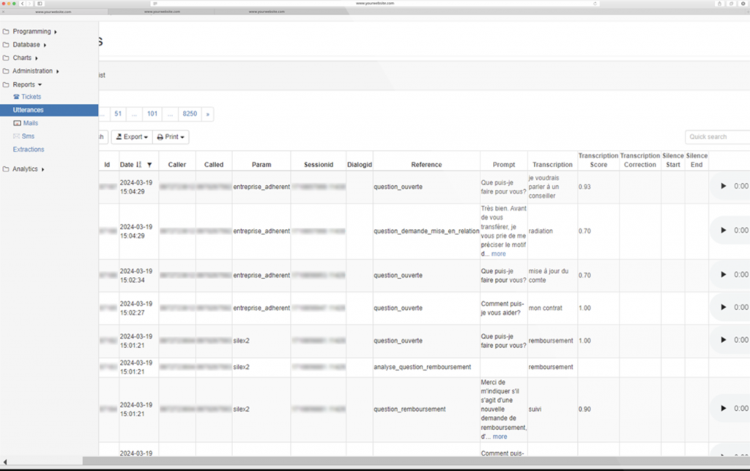
Task: Play audio for the 'radiation' transcription row
Action: click(724, 230)
